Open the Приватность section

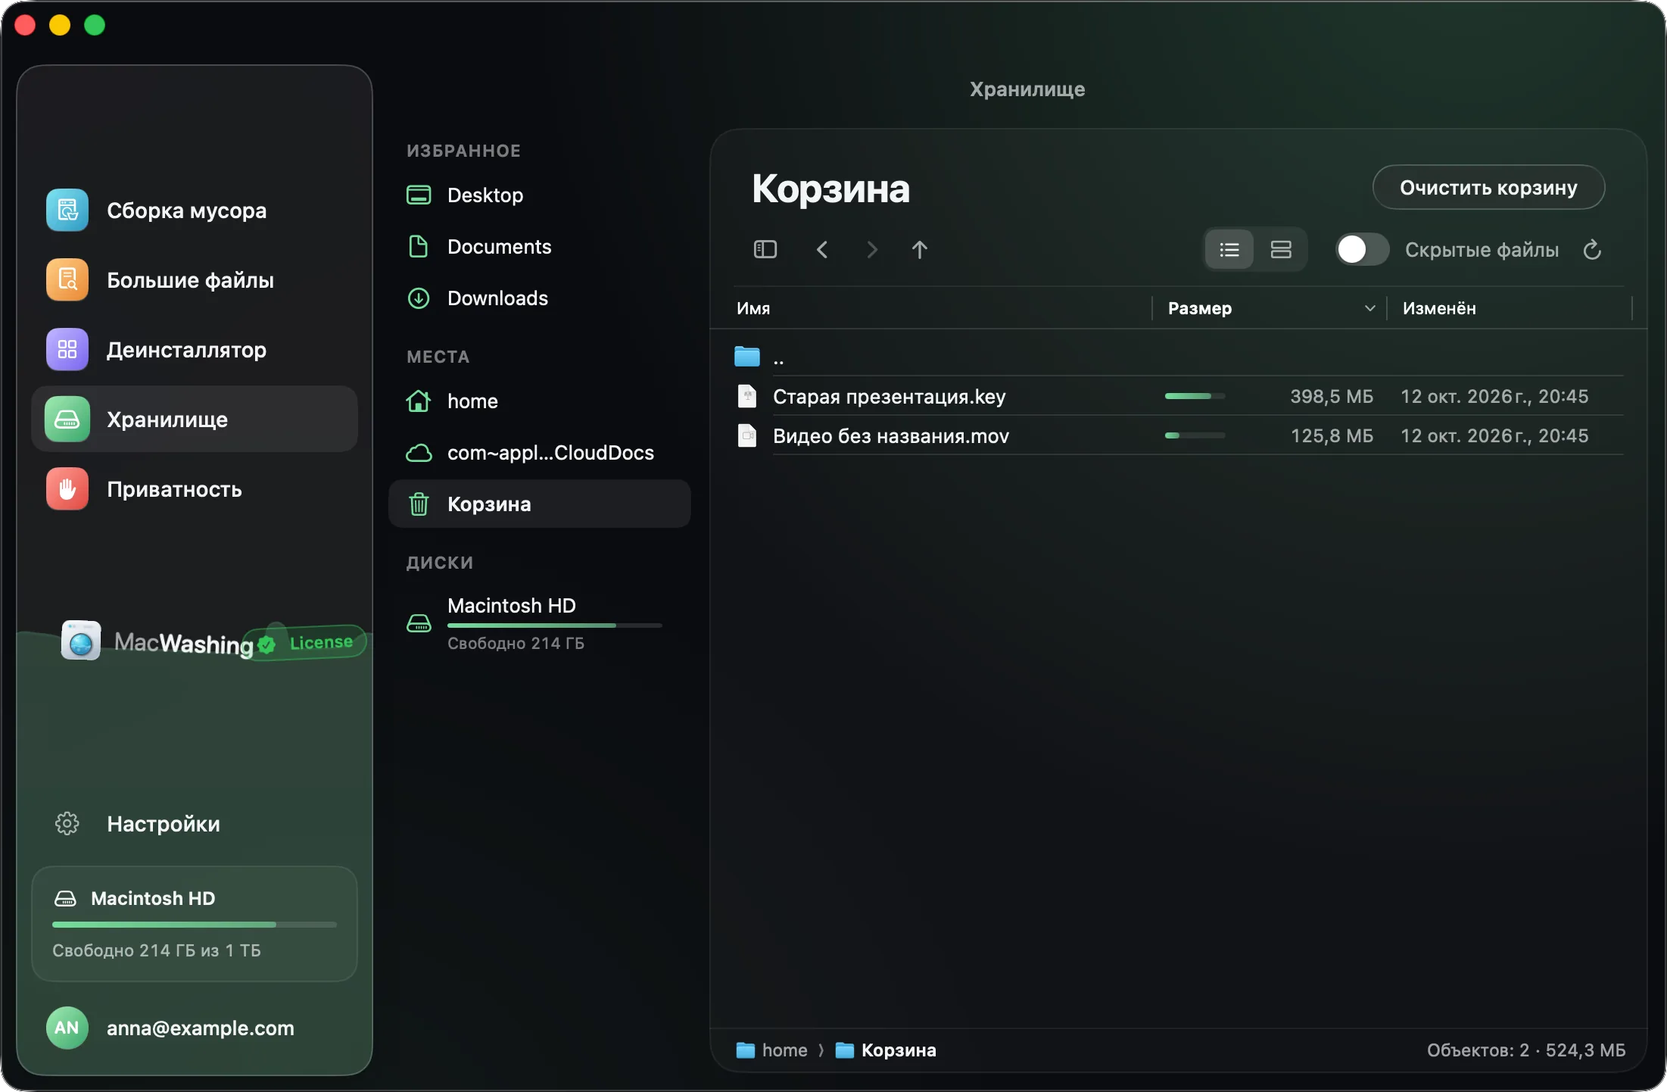click(194, 489)
